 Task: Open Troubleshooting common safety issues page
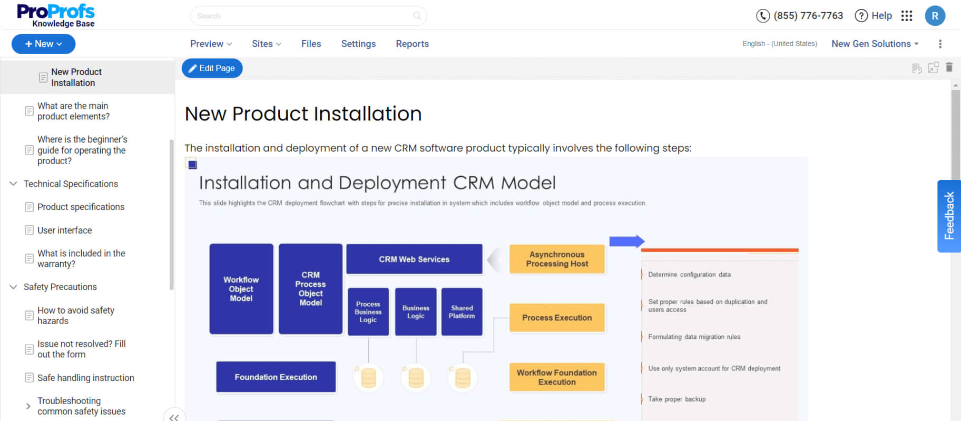(x=81, y=406)
